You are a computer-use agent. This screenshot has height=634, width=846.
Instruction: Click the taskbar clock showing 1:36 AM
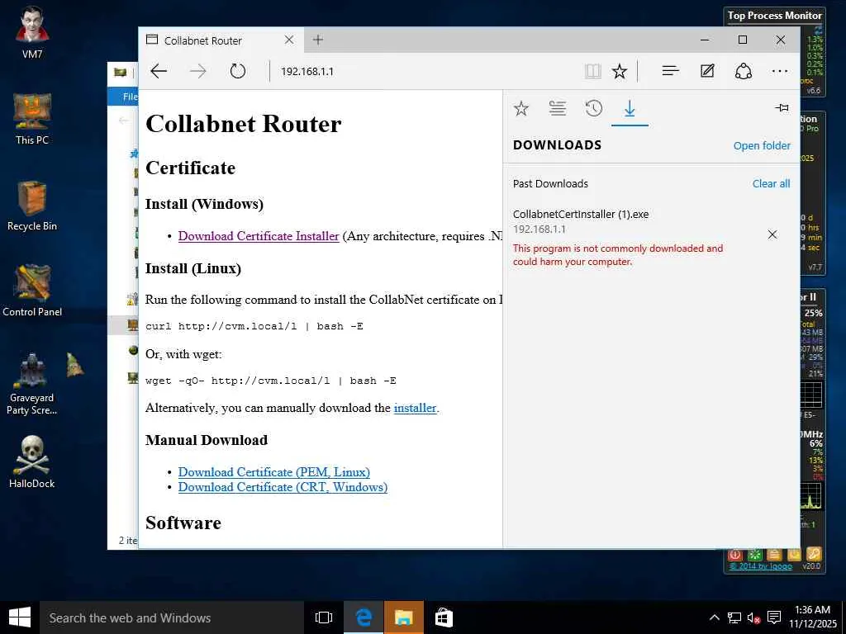click(x=813, y=617)
